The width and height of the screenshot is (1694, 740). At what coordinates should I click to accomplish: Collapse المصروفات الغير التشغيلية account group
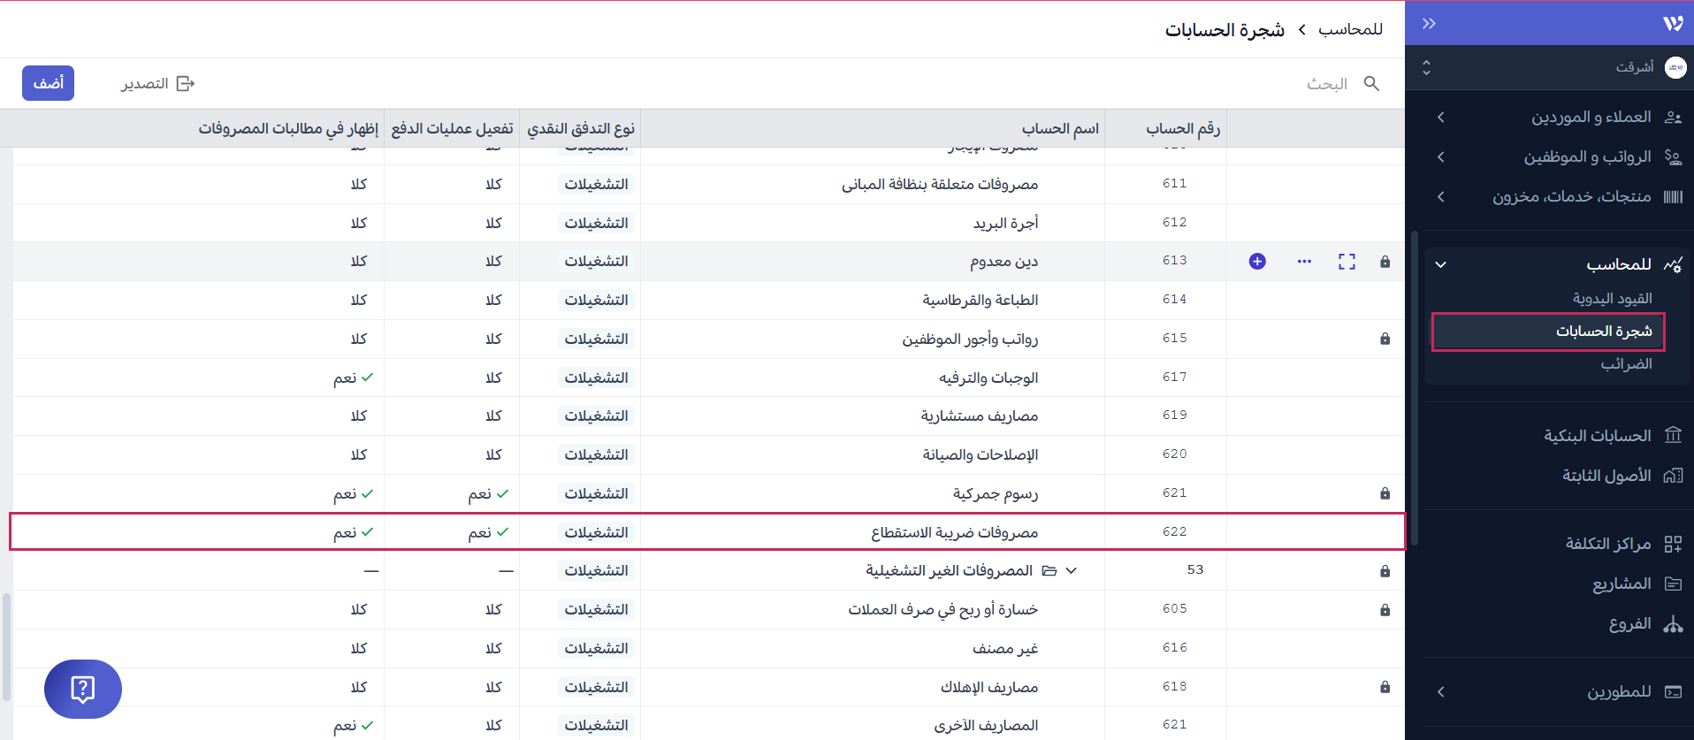[x=1072, y=570]
